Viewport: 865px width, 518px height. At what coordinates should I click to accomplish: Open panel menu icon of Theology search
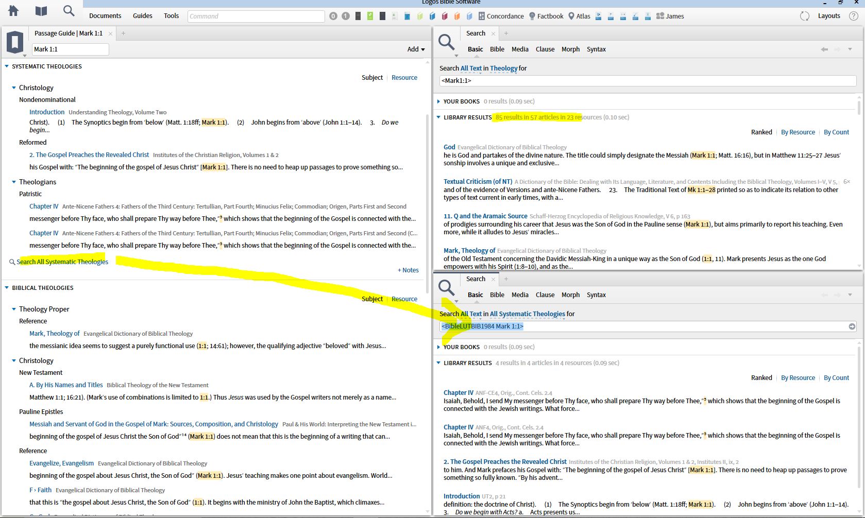point(447,42)
